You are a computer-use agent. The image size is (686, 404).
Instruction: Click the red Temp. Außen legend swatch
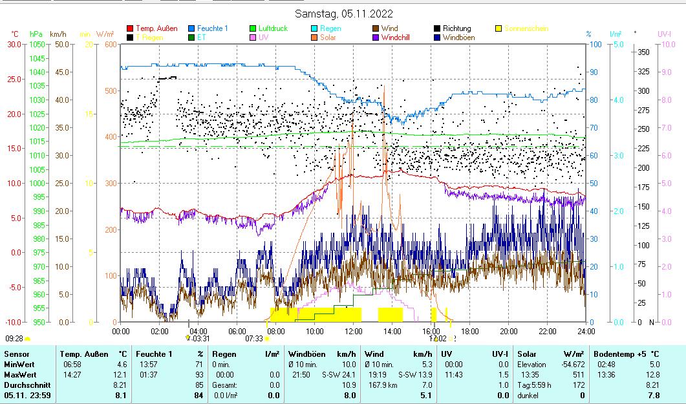130,28
